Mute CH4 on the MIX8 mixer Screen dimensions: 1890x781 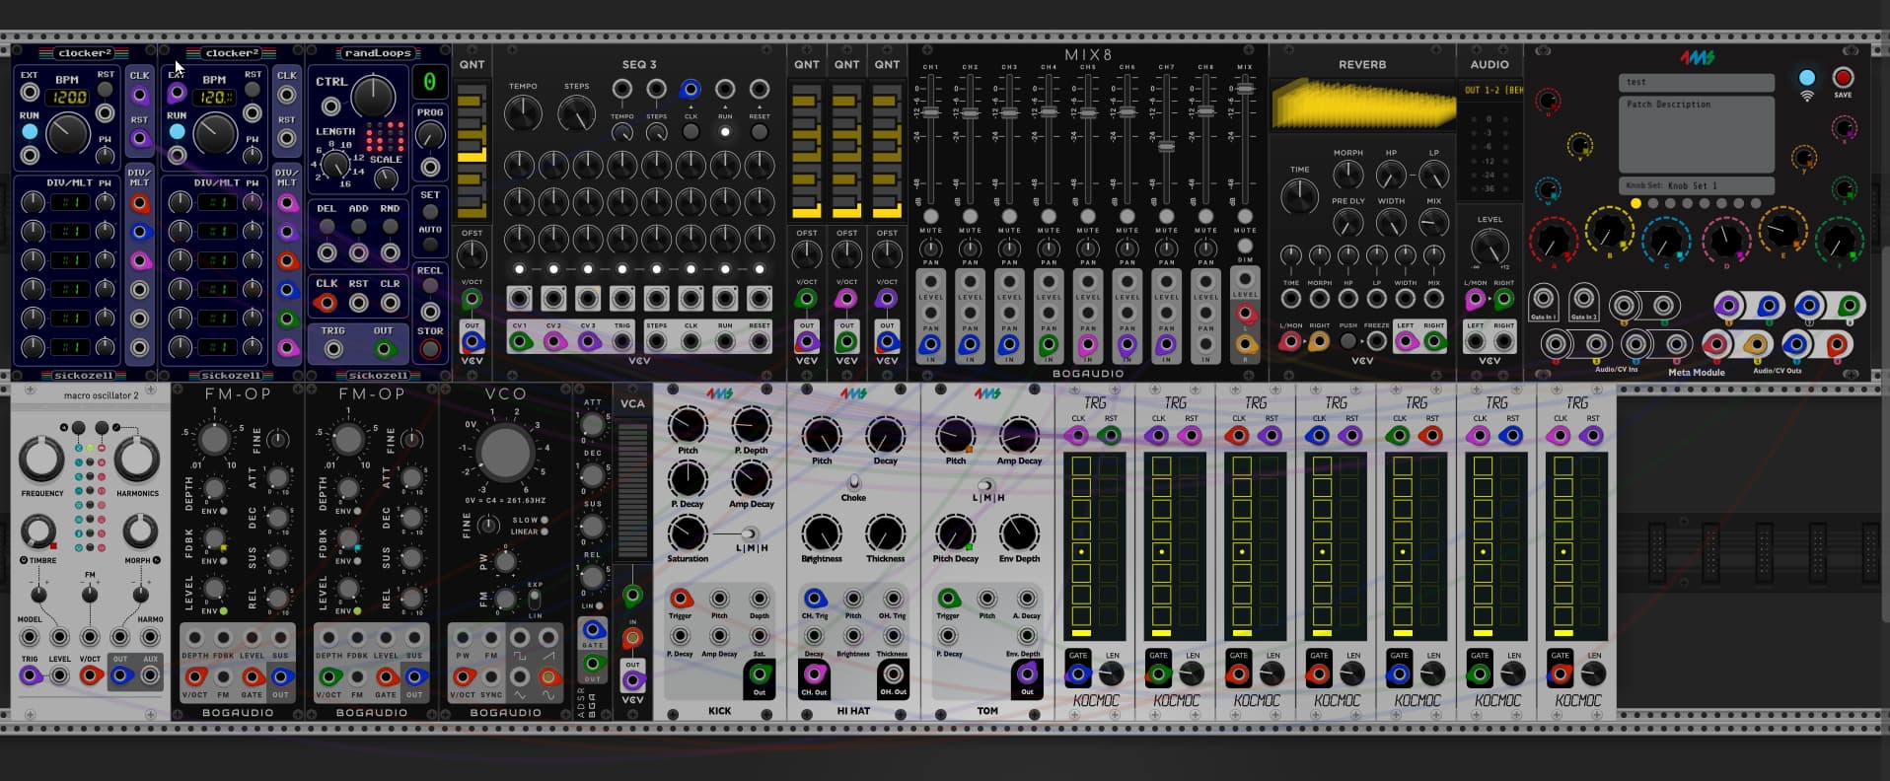click(1049, 216)
